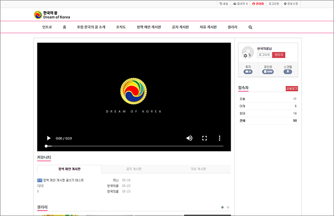Click the Dream of Korea video emblem
This screenshot has height=216, width=334.
tap(134, 91)
